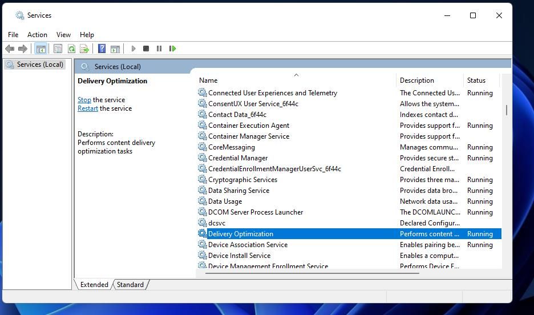Click the vertical scrollbar thumb in services list
The height and width of the screenshot is (315, 534).
(507, 110)
